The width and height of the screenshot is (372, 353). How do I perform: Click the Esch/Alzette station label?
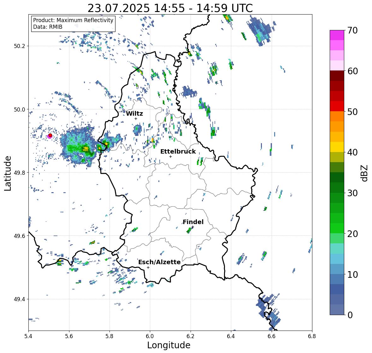[159, 262]
